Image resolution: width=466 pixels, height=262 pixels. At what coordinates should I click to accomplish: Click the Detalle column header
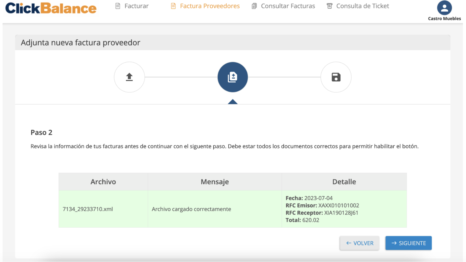click(344, 182)
